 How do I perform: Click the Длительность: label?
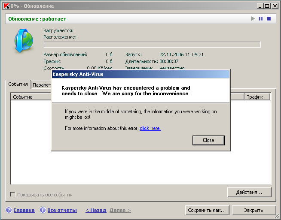[142, 61]
